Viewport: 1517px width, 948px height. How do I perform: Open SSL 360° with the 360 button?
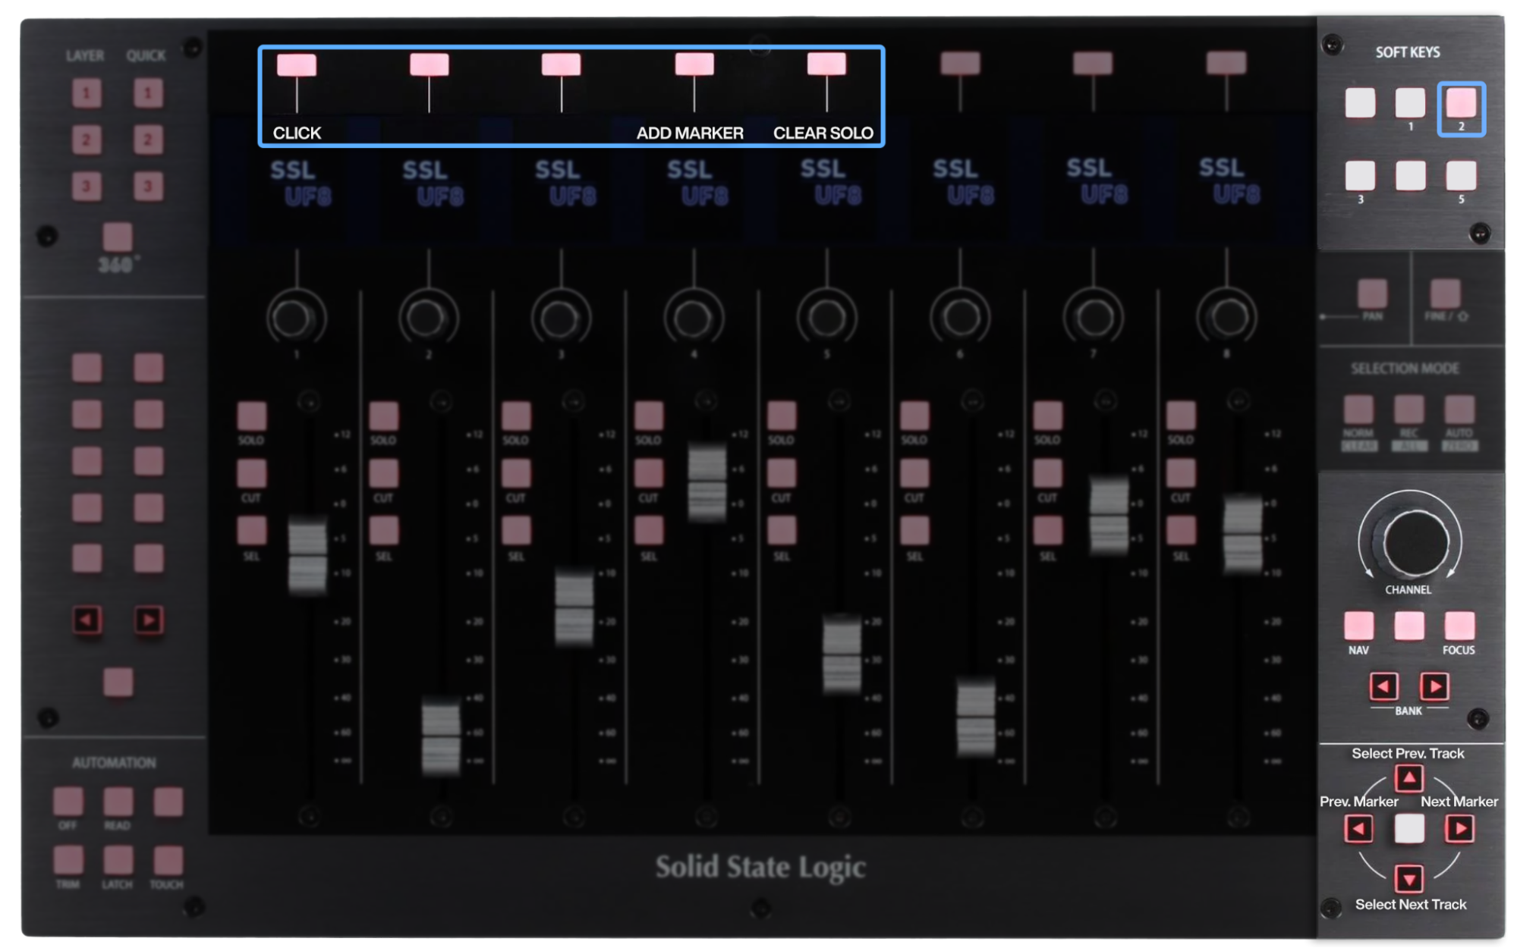118,237
